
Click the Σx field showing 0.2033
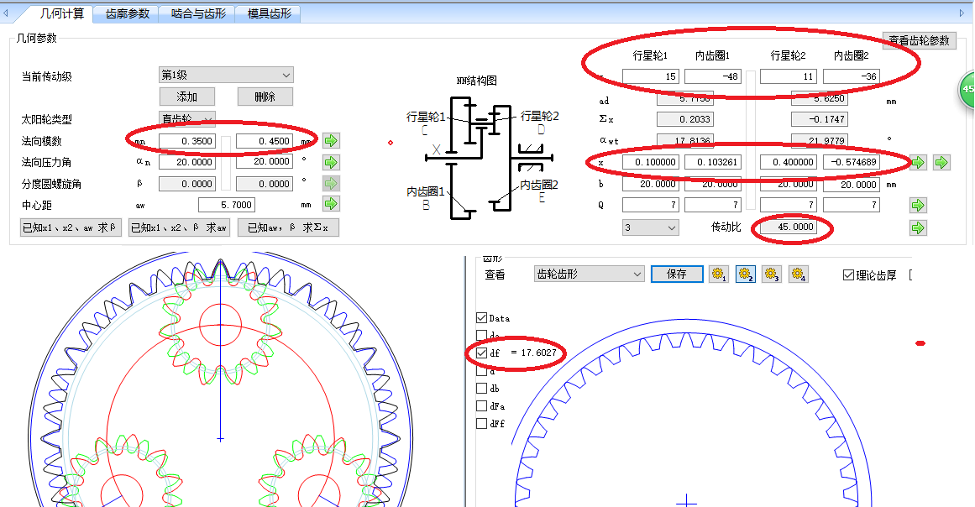click(x=685, y=119)
